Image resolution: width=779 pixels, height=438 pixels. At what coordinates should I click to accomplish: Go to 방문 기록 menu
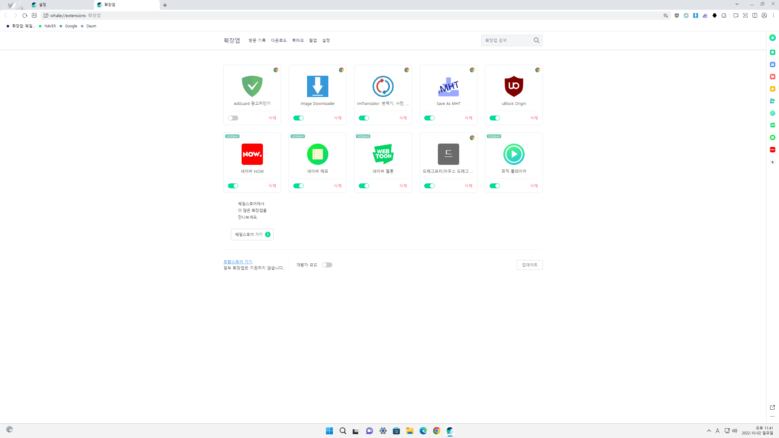[x=257, y=40]
